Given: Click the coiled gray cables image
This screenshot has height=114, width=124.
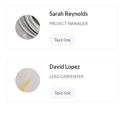Looking at the screenshot, I should click(x=28, y=27).
